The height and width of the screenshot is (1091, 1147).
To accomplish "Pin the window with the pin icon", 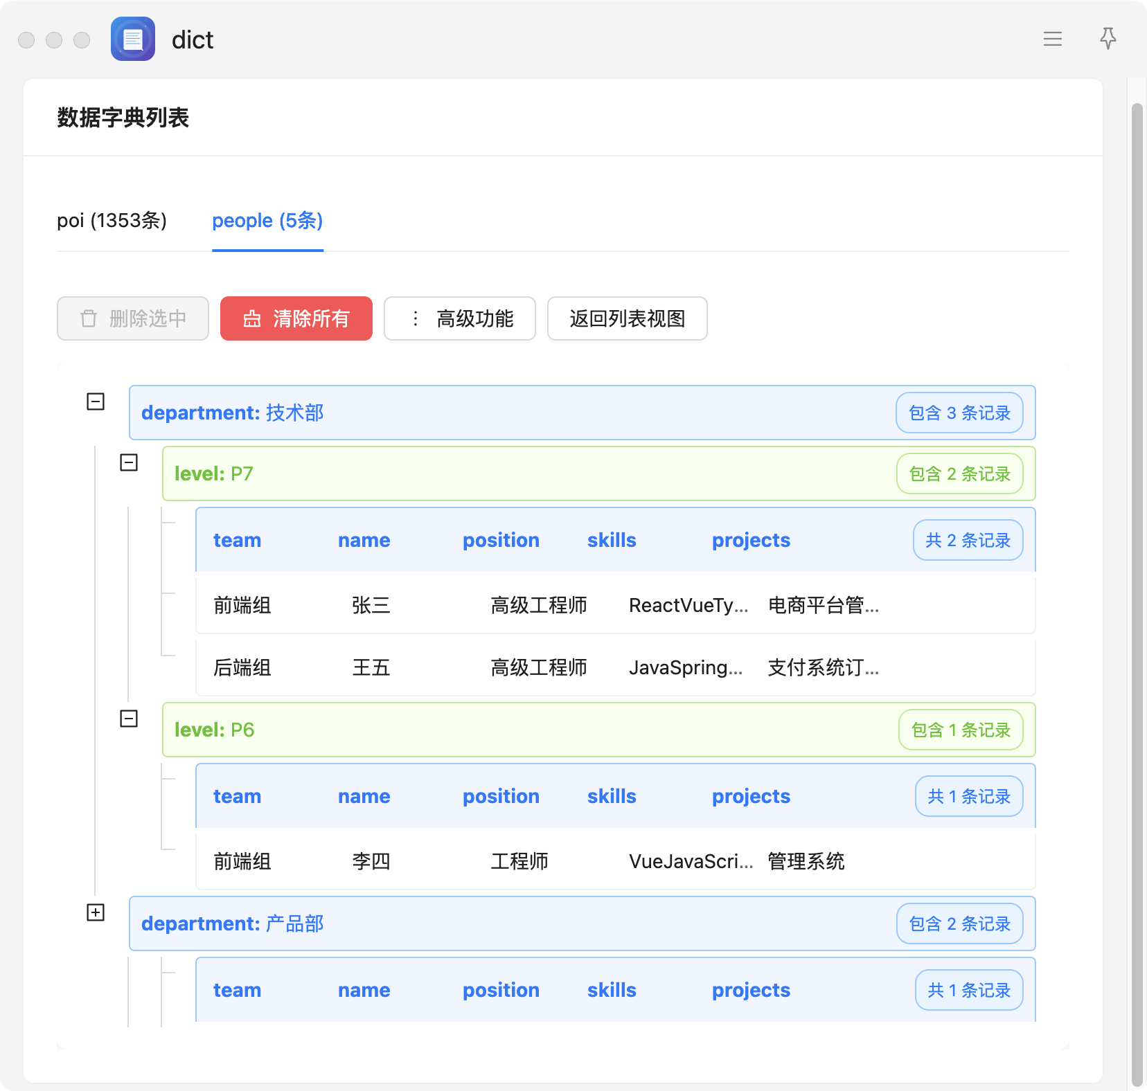I will coord(1108,39).
